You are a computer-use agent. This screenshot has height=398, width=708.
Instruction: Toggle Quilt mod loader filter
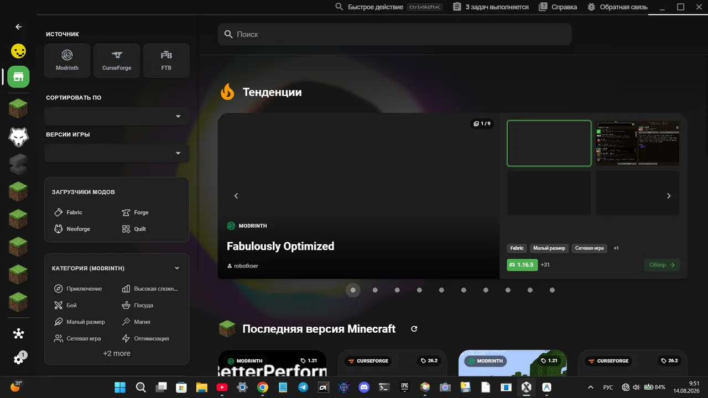point(134,229)
